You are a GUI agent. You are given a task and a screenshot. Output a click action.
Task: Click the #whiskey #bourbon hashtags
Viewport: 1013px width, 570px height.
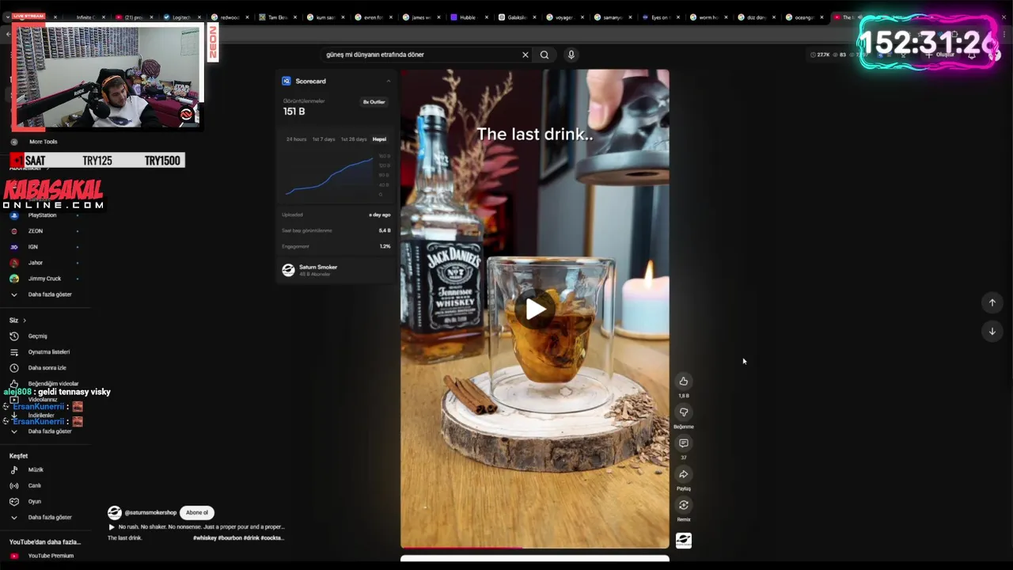click(238, 538)
